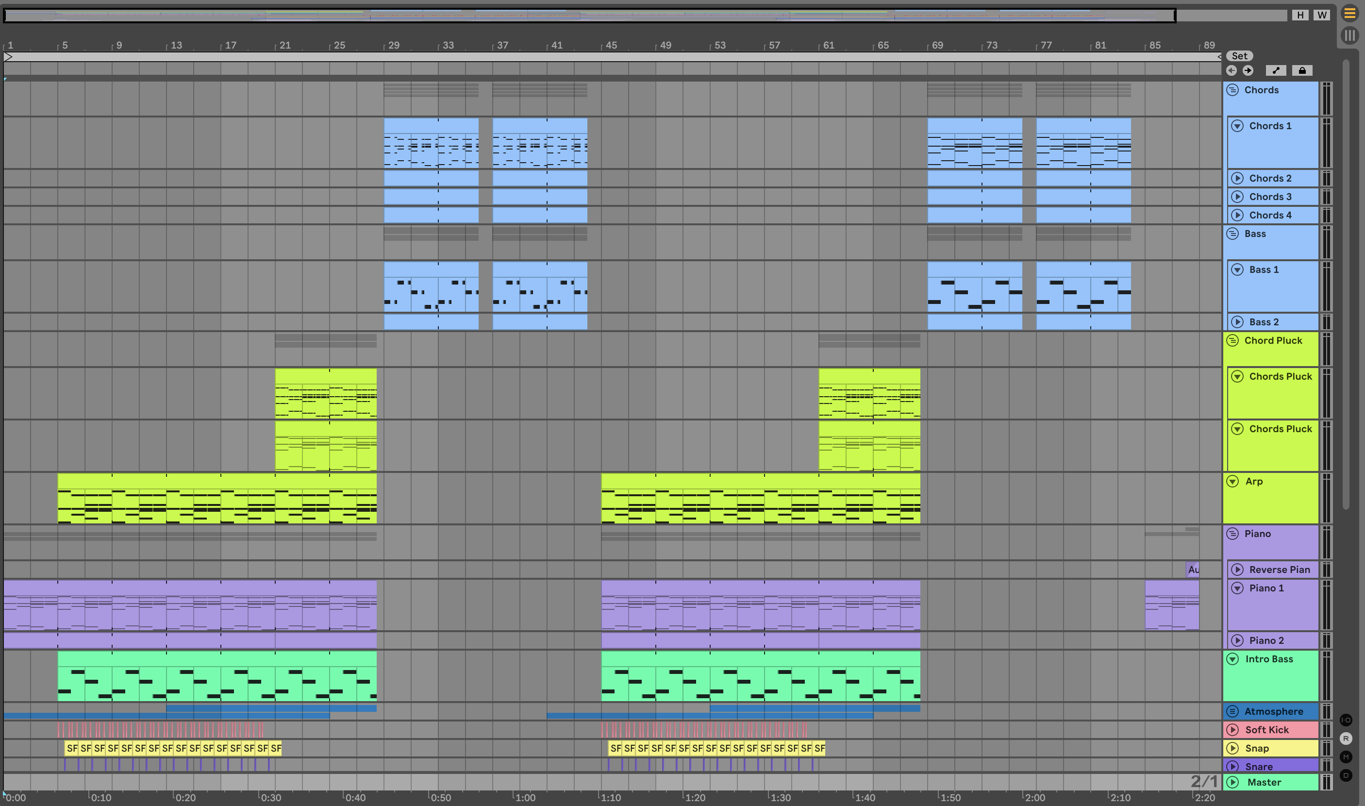
Task: Unfold the Chords 2 track
Action: pos(1237,178)
